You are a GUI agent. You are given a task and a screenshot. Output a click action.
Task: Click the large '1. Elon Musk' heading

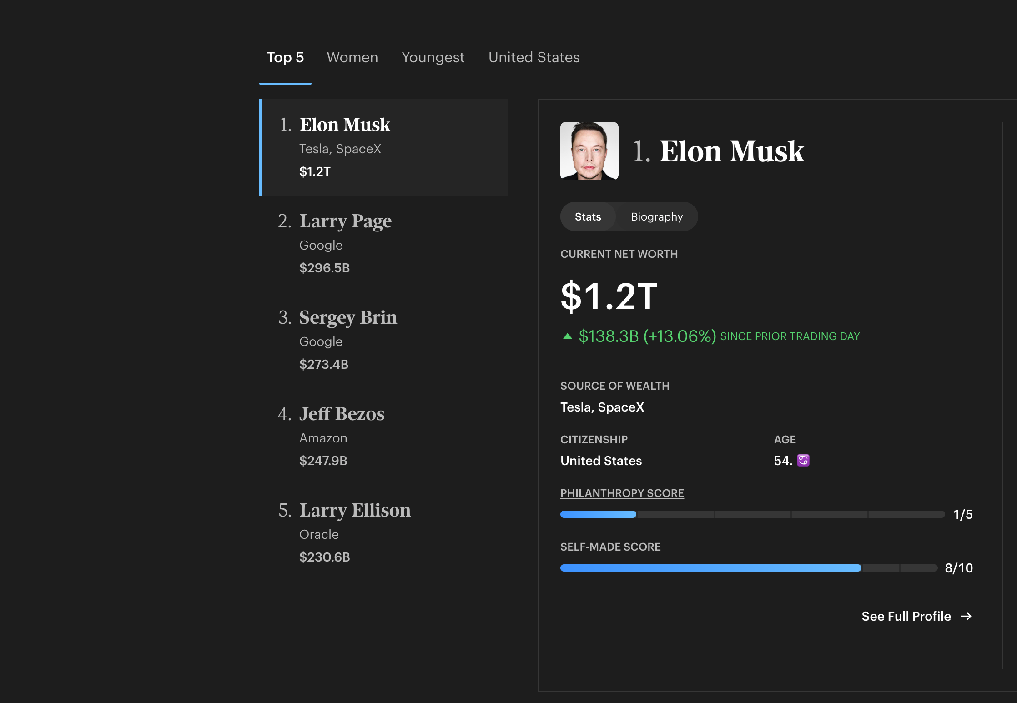click(x=718, y=151)
